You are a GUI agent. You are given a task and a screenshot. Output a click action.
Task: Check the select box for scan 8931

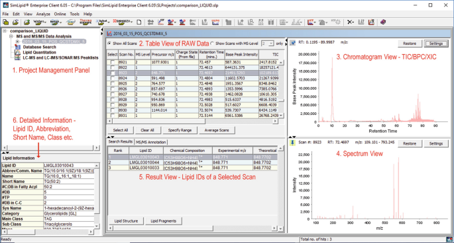pos(113,116)
